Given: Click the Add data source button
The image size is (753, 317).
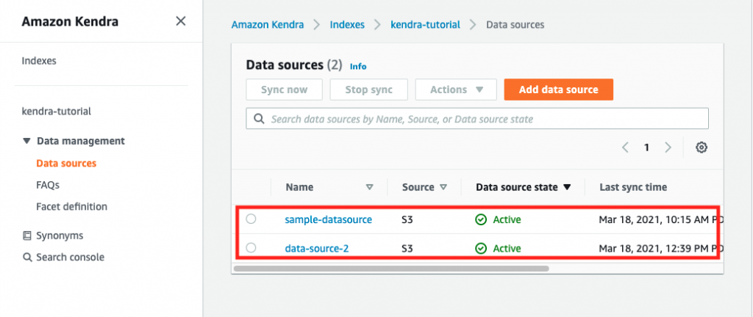Looking at the screenshot, I should point(558,90).
